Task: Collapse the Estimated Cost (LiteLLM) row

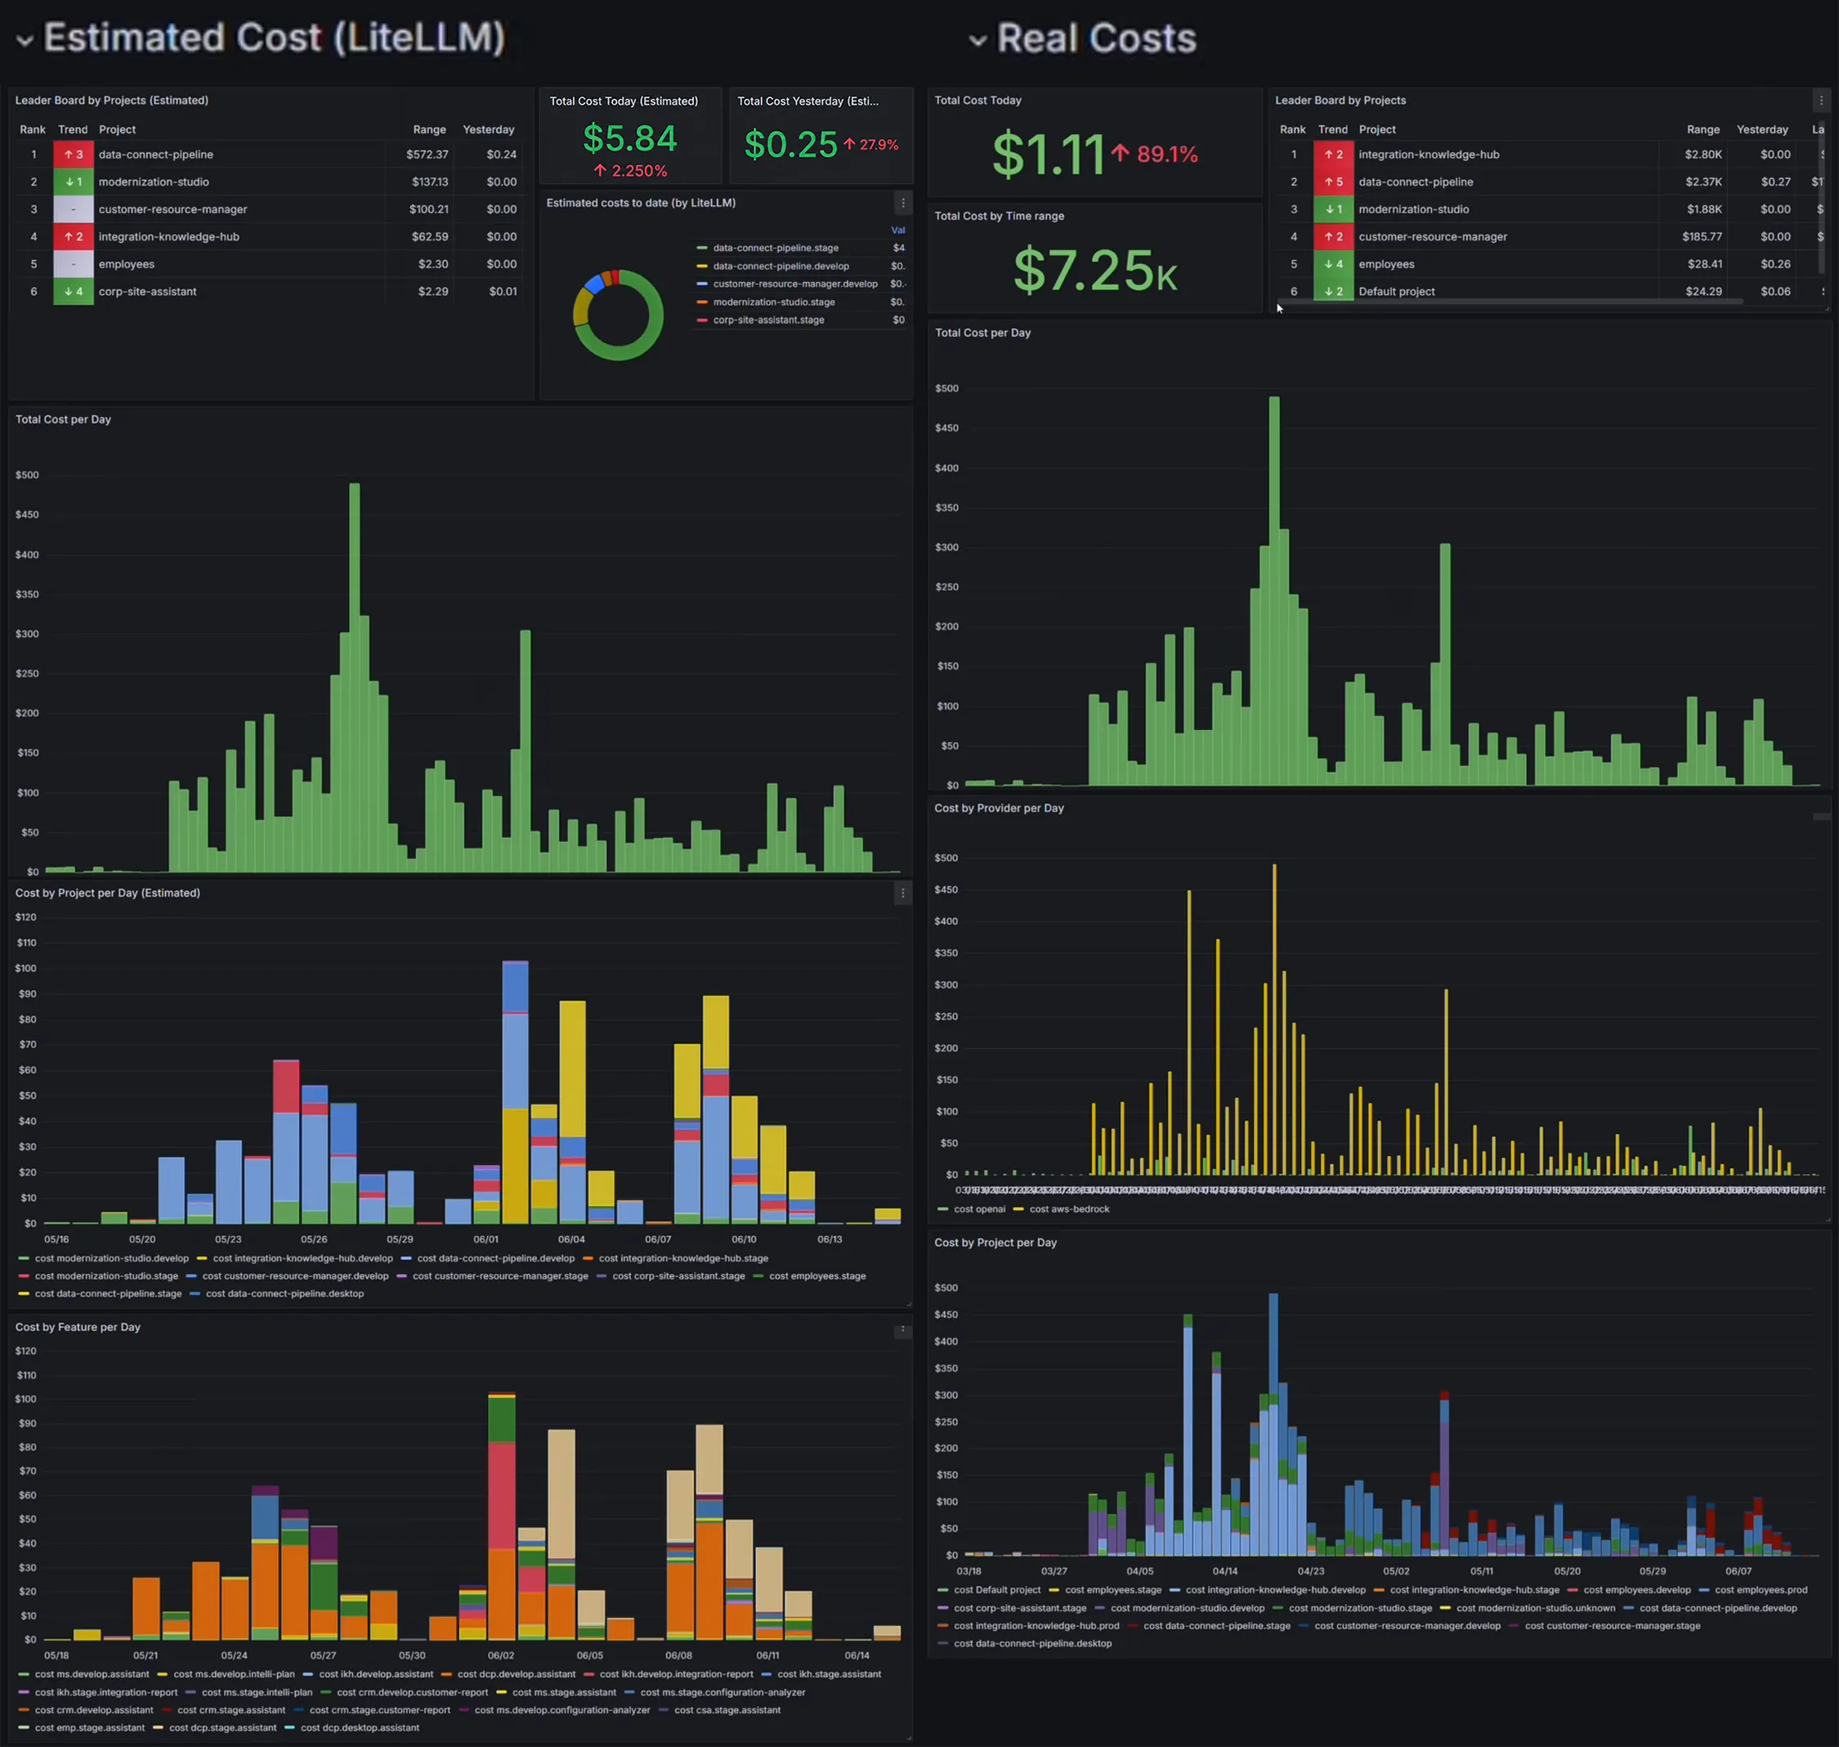Action: [25, 39]
